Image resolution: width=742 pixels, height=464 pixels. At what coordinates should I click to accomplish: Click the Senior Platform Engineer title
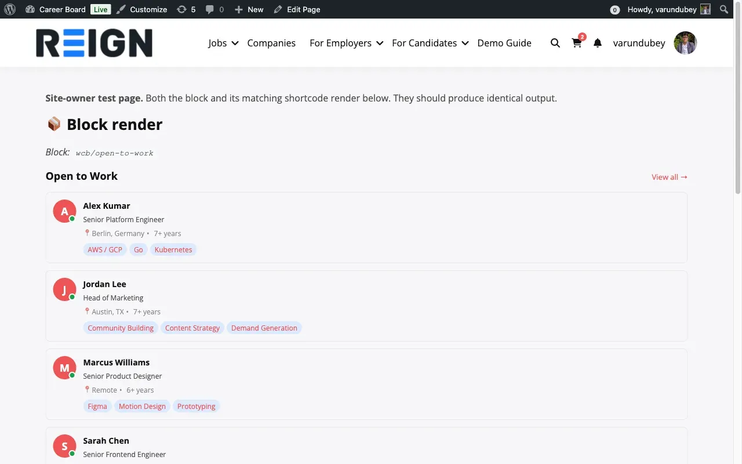tap(123, 219)
